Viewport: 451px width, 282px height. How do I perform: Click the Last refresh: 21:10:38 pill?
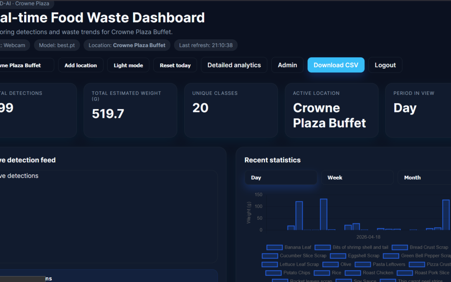coord(205,45)
